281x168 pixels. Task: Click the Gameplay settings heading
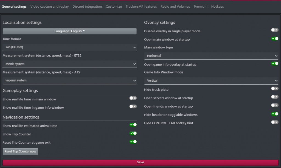click(x=20, y=91)
